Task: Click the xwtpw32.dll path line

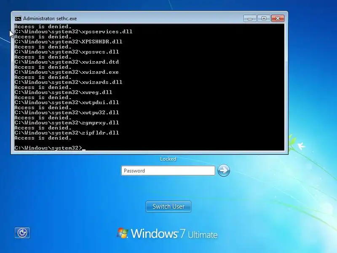Action: tap(67, 113)
